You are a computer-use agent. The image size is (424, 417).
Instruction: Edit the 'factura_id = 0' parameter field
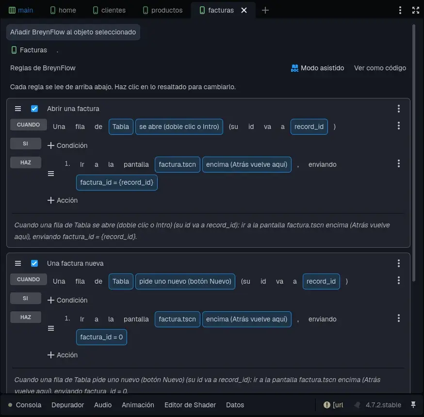coord(102,337)
